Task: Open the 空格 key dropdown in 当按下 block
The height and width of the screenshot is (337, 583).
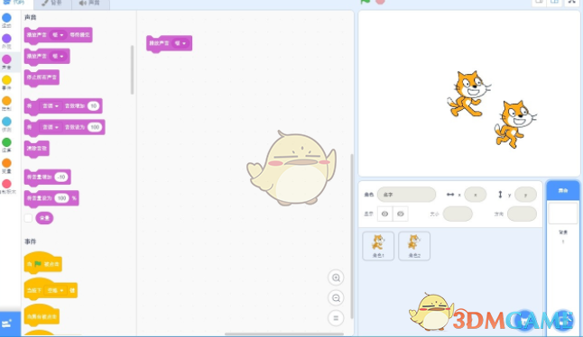Action: pyautogui.click(x=55, y=290)
